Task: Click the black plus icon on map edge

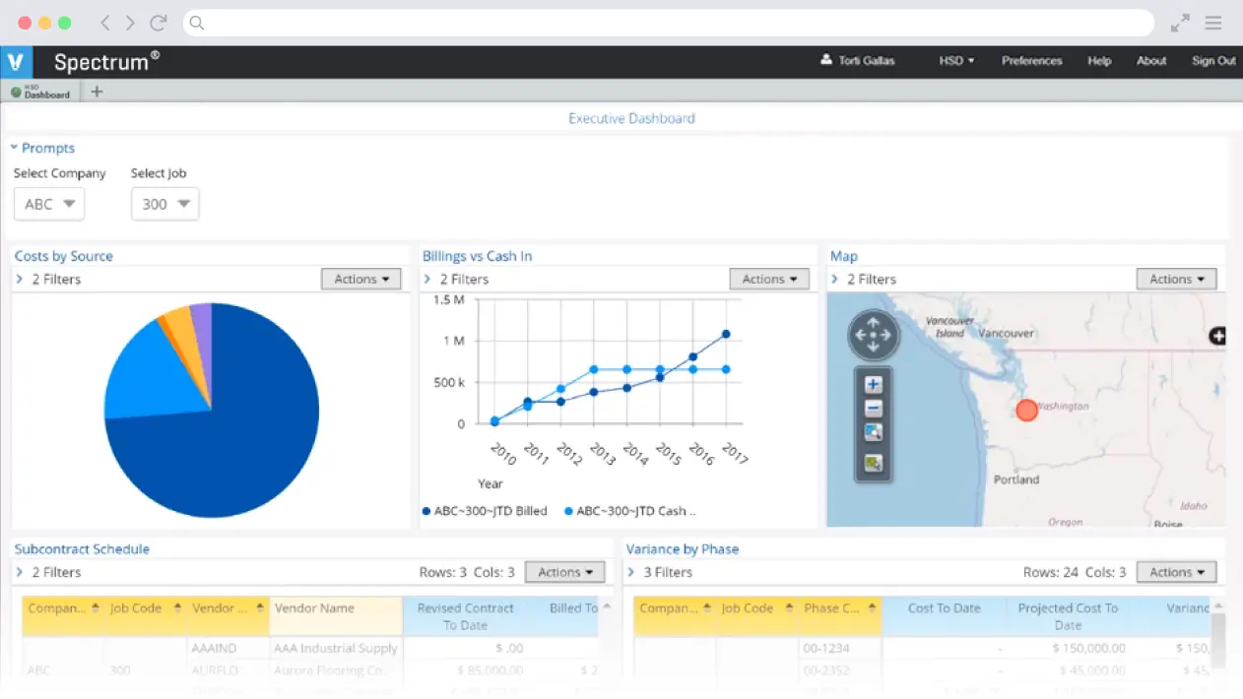Action: click(1218, 336)
